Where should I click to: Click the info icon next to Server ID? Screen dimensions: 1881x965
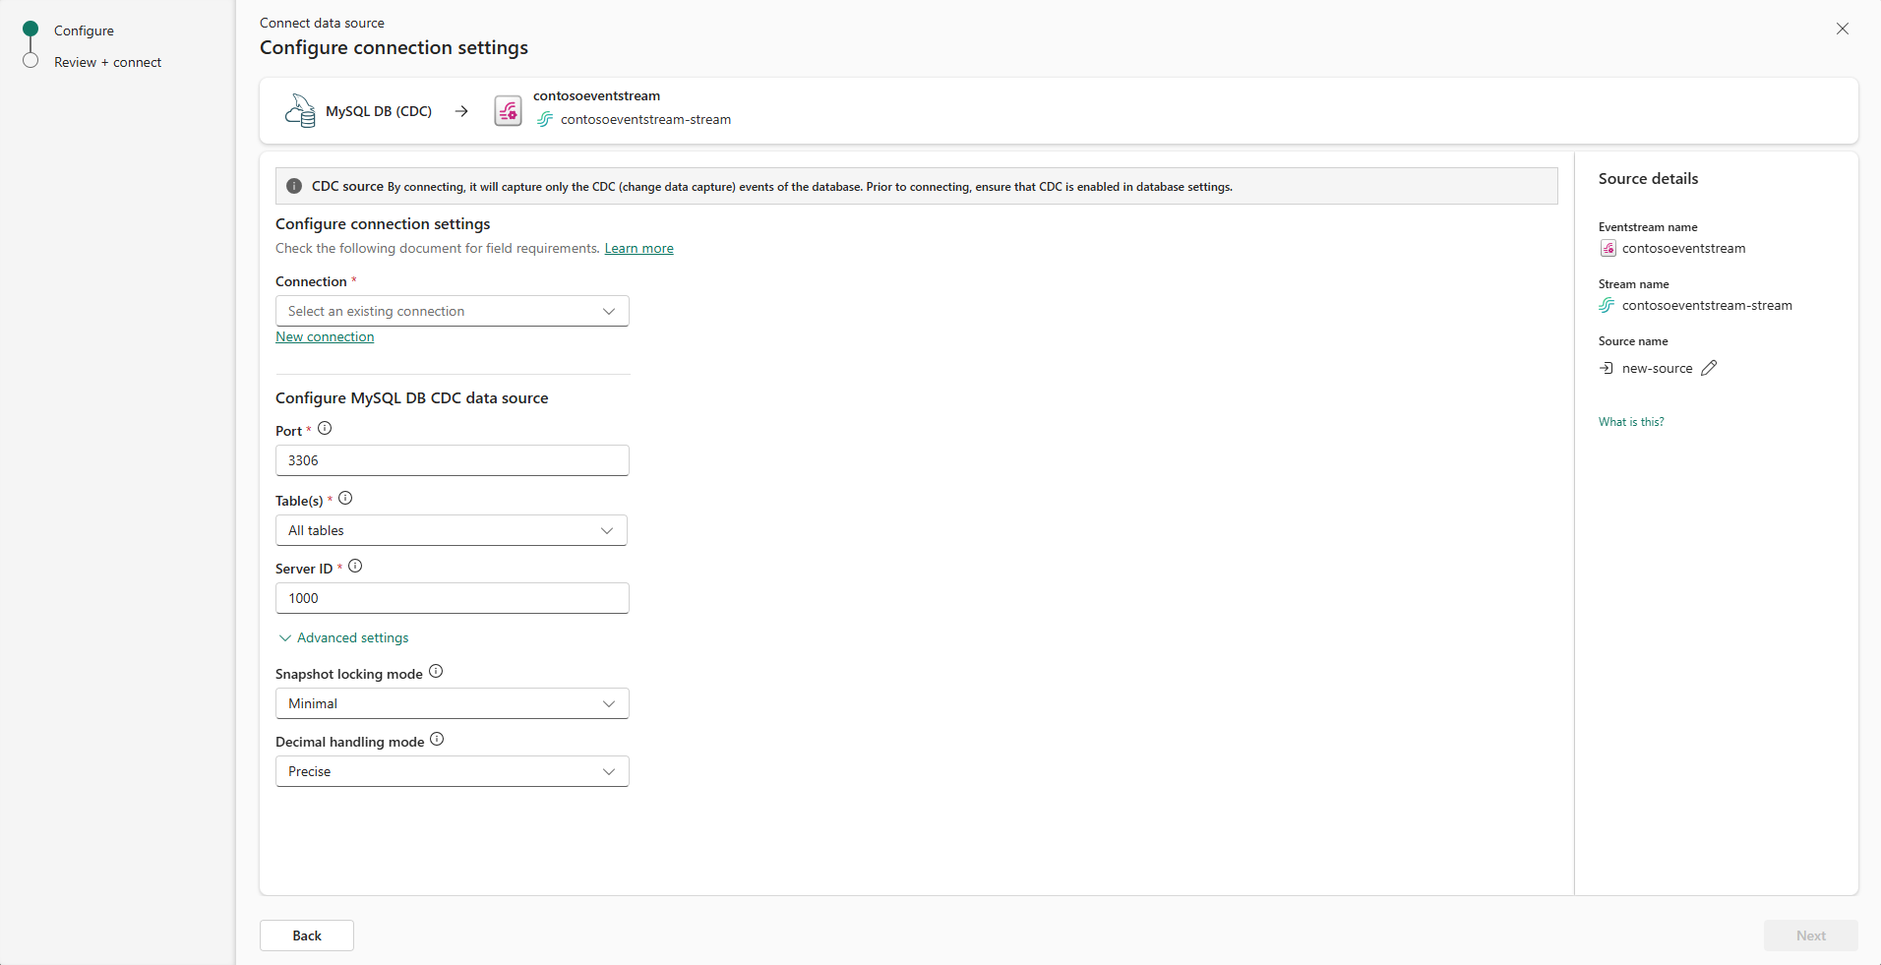pos(355,567)
